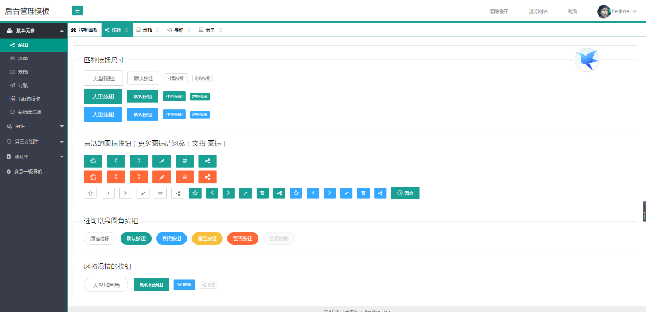The height and width of the screenshot is (312, 646).
Task: Select the active 按钮 item in sidebar
Action: [34, 46]
